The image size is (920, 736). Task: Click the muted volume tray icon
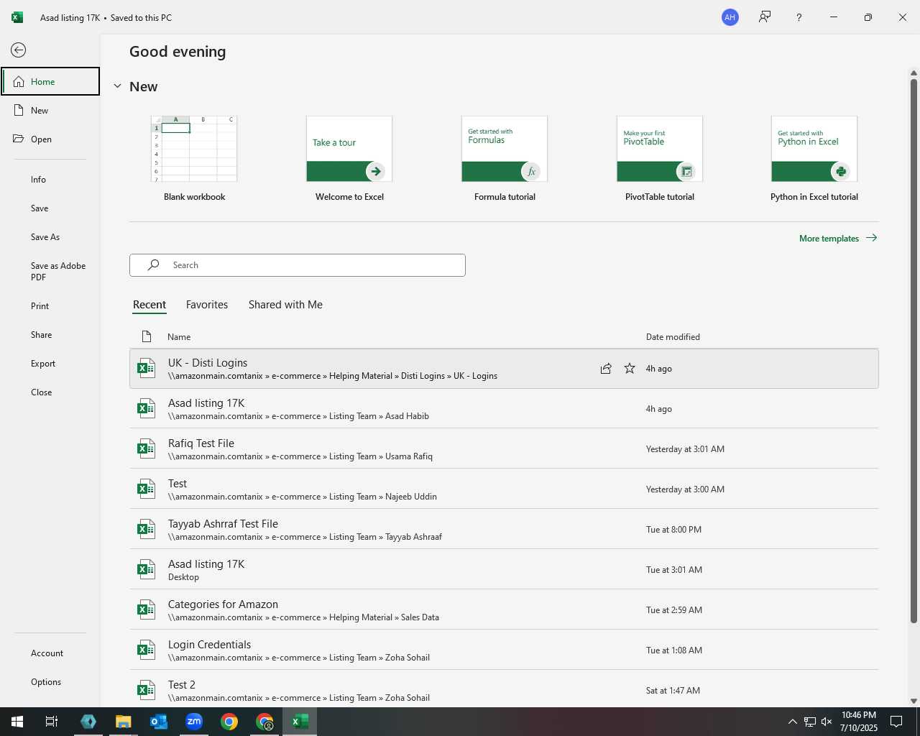(827, 722)
